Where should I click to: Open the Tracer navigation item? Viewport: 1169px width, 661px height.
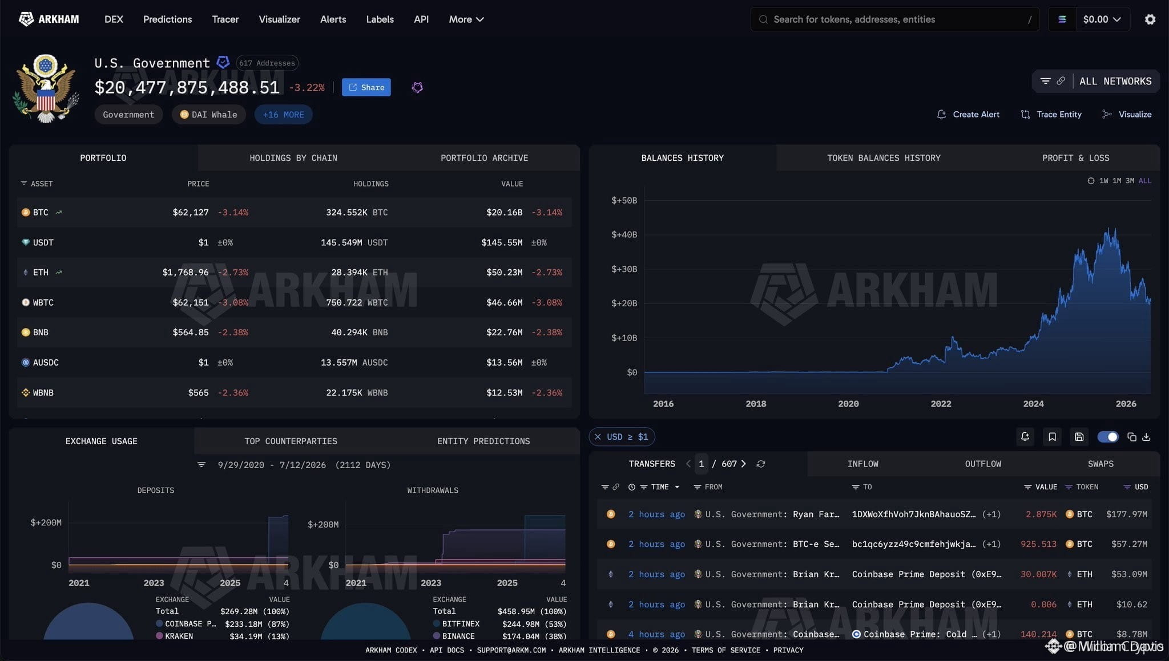225,19
